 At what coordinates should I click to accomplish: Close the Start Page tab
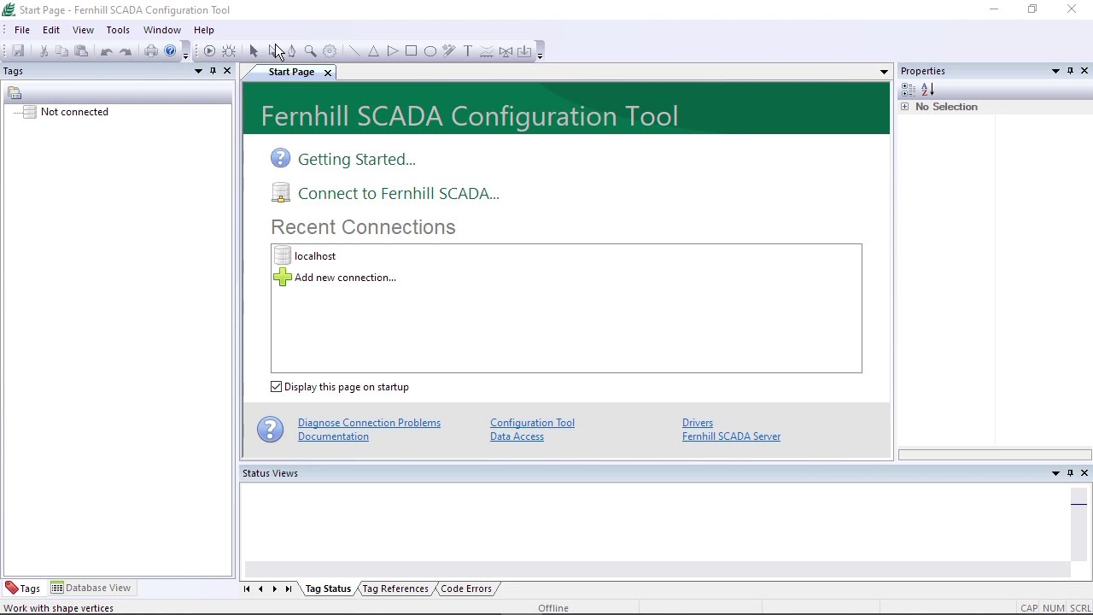pyautogui.click(x=327, y=73)
